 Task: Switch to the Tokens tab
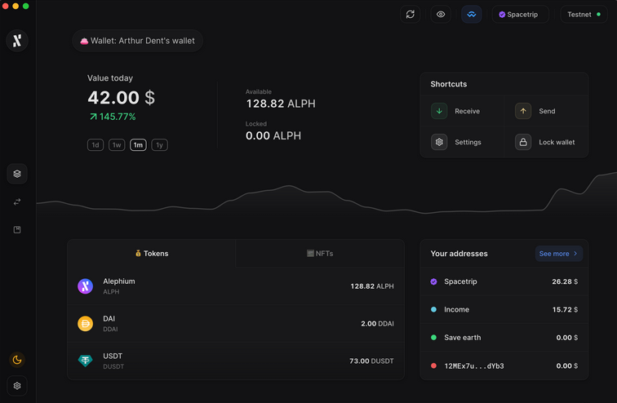coord(152,254)
